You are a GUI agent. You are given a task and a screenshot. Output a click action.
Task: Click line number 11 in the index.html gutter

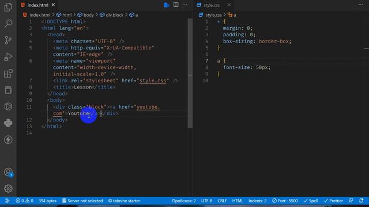29,107
